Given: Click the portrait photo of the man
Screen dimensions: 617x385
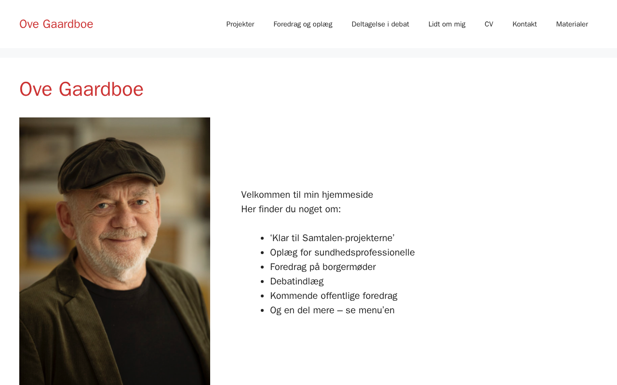Looking at the screenshot, I should click(115, 250).
